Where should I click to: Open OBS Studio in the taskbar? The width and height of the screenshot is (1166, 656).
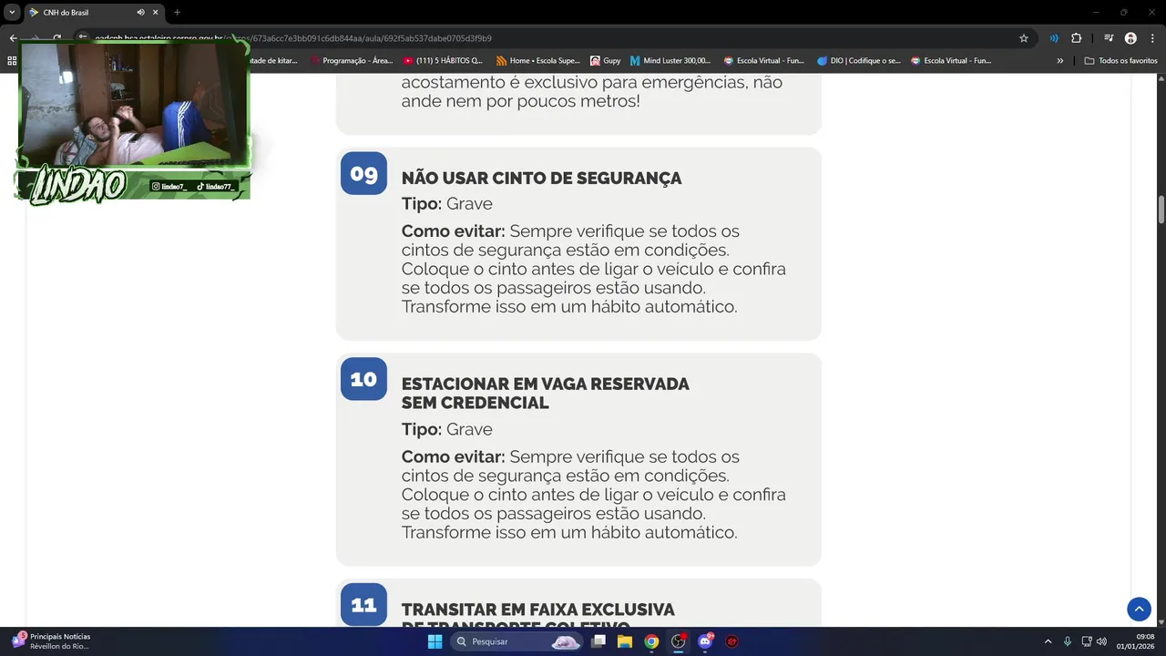click(679, 641)
